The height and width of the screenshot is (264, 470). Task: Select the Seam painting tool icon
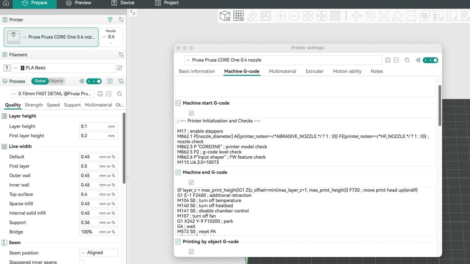[x=452, y=16]
